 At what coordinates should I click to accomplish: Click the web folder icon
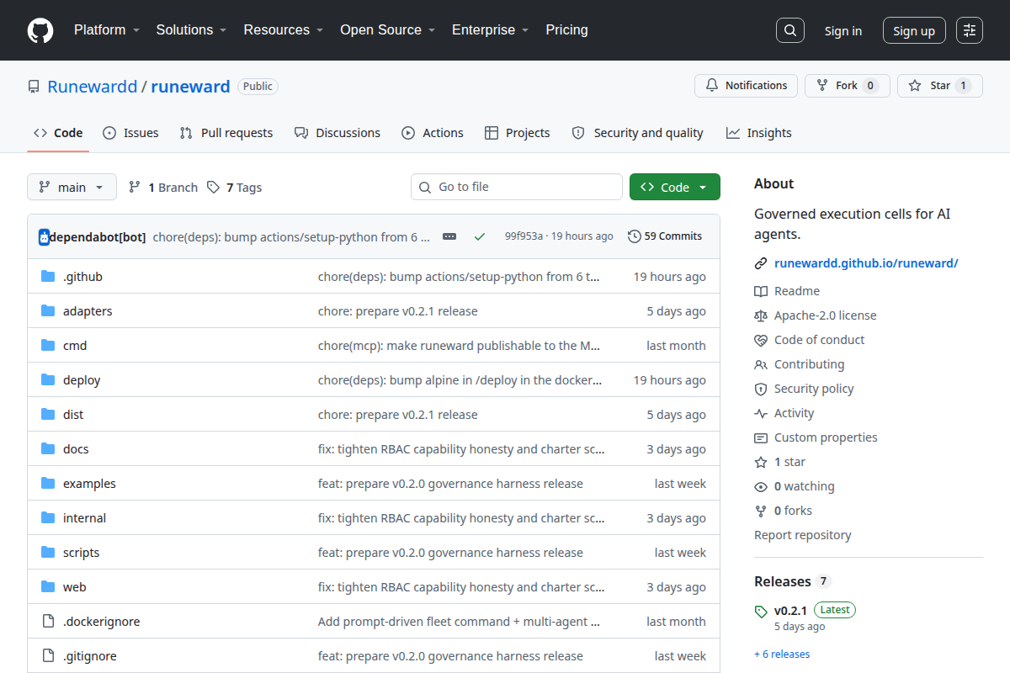click(x=48, y=587)
